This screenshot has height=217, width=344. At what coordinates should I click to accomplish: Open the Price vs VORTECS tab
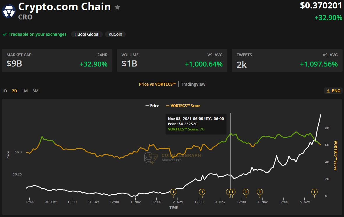[157, 84]
